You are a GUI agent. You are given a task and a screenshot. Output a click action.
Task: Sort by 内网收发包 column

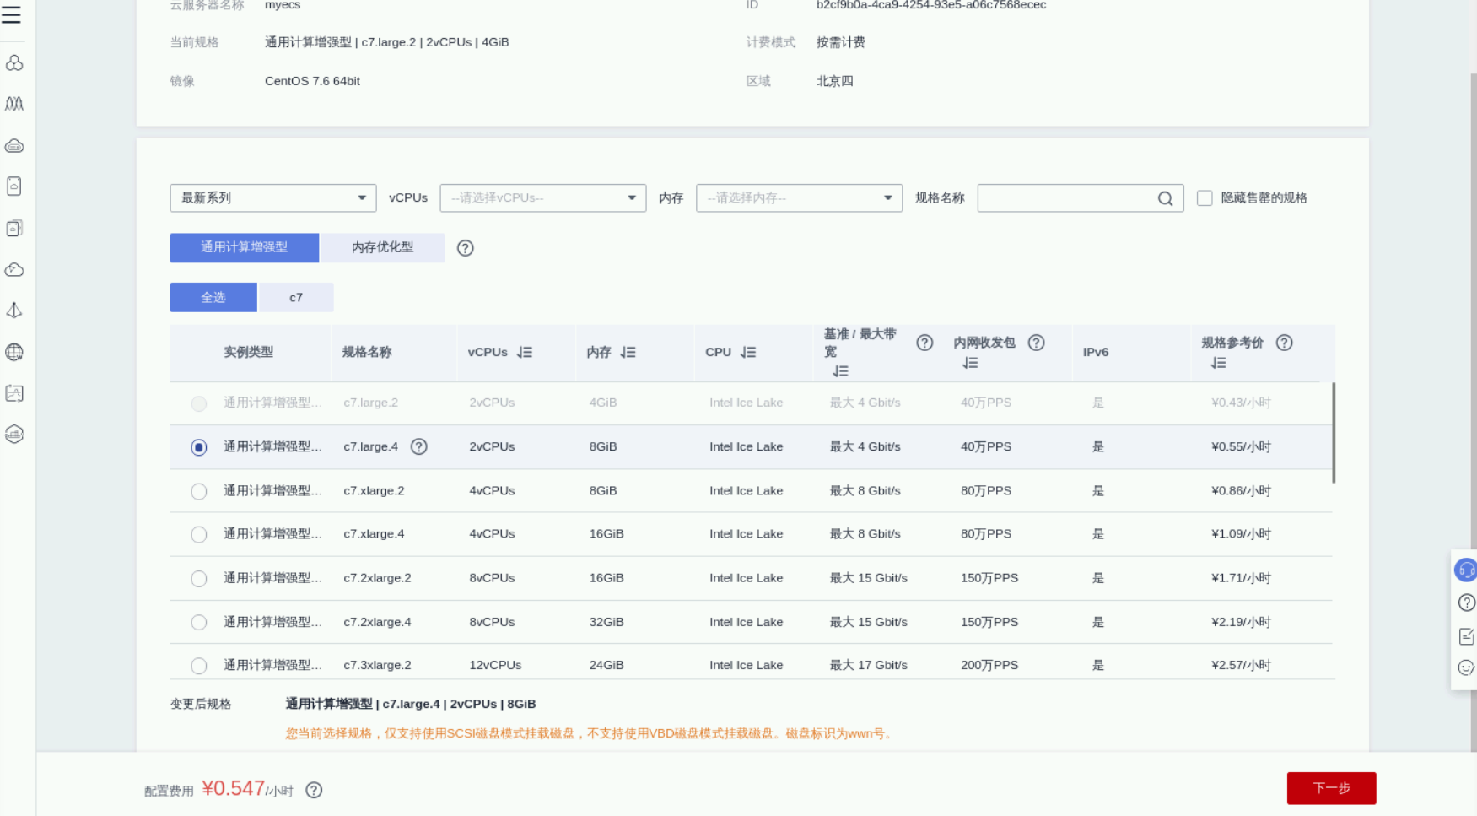pos(970,363)
